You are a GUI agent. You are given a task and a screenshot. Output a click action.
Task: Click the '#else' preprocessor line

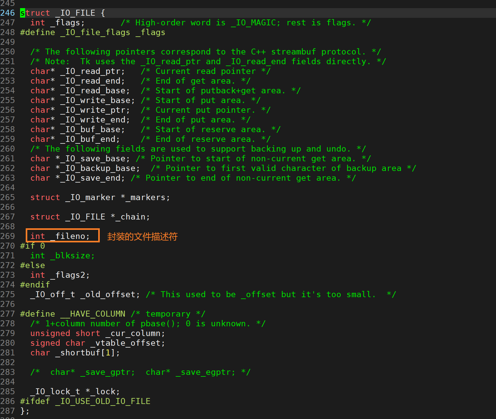coord(33,265)
